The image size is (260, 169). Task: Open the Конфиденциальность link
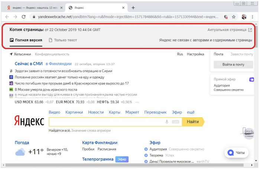pyautogui.click(x=52, y=54)
